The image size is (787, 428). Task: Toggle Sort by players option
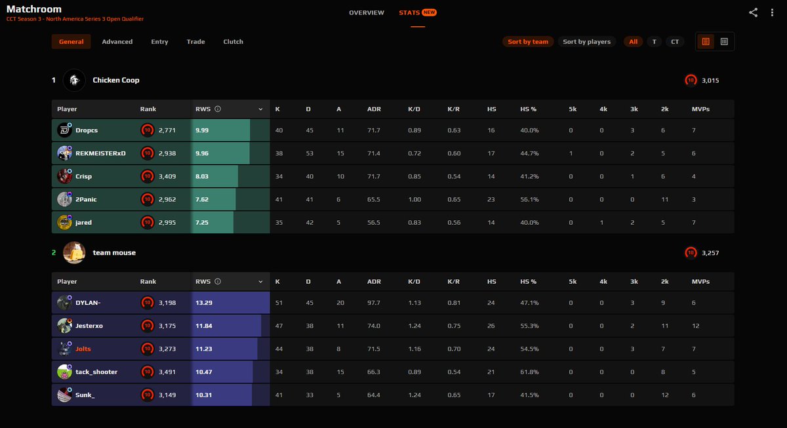click(586, 41)
